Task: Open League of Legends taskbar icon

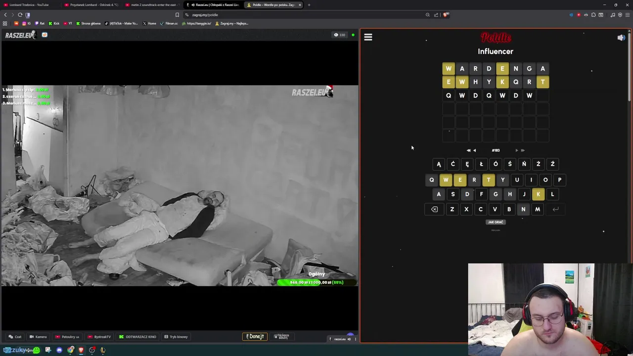Action: pyautogui.click(x=103, y=350)
